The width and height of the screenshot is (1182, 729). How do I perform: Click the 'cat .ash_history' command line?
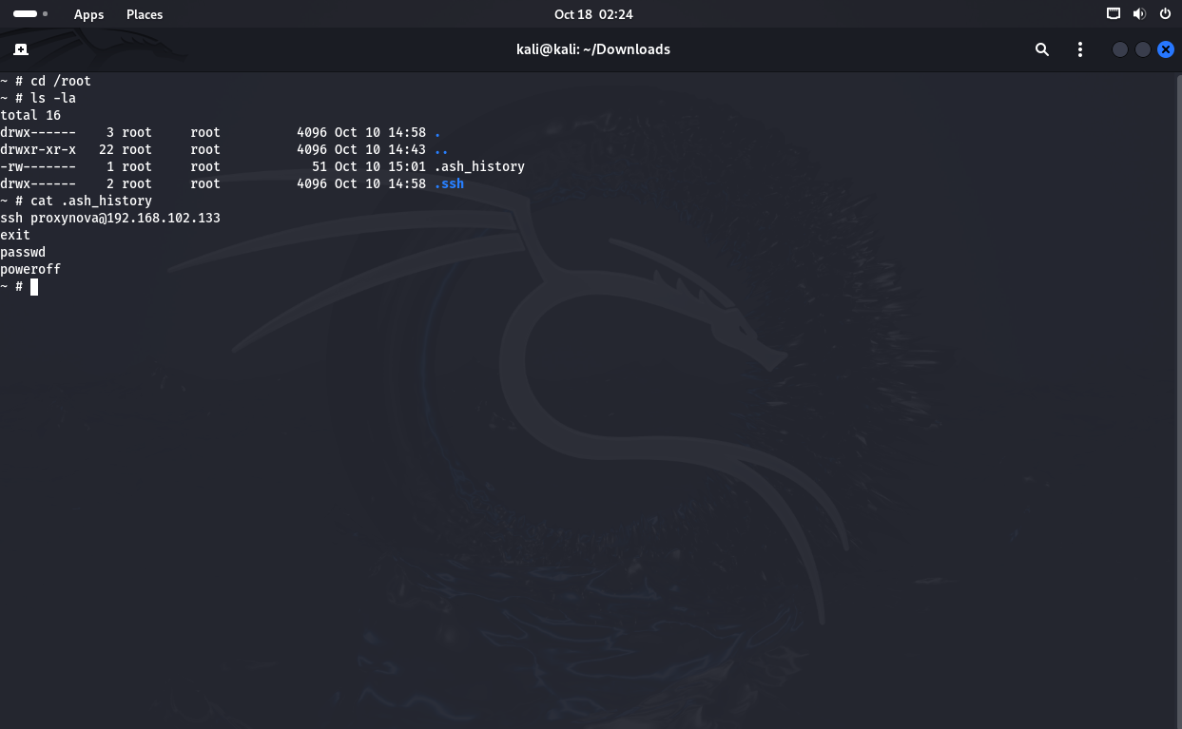76,201
